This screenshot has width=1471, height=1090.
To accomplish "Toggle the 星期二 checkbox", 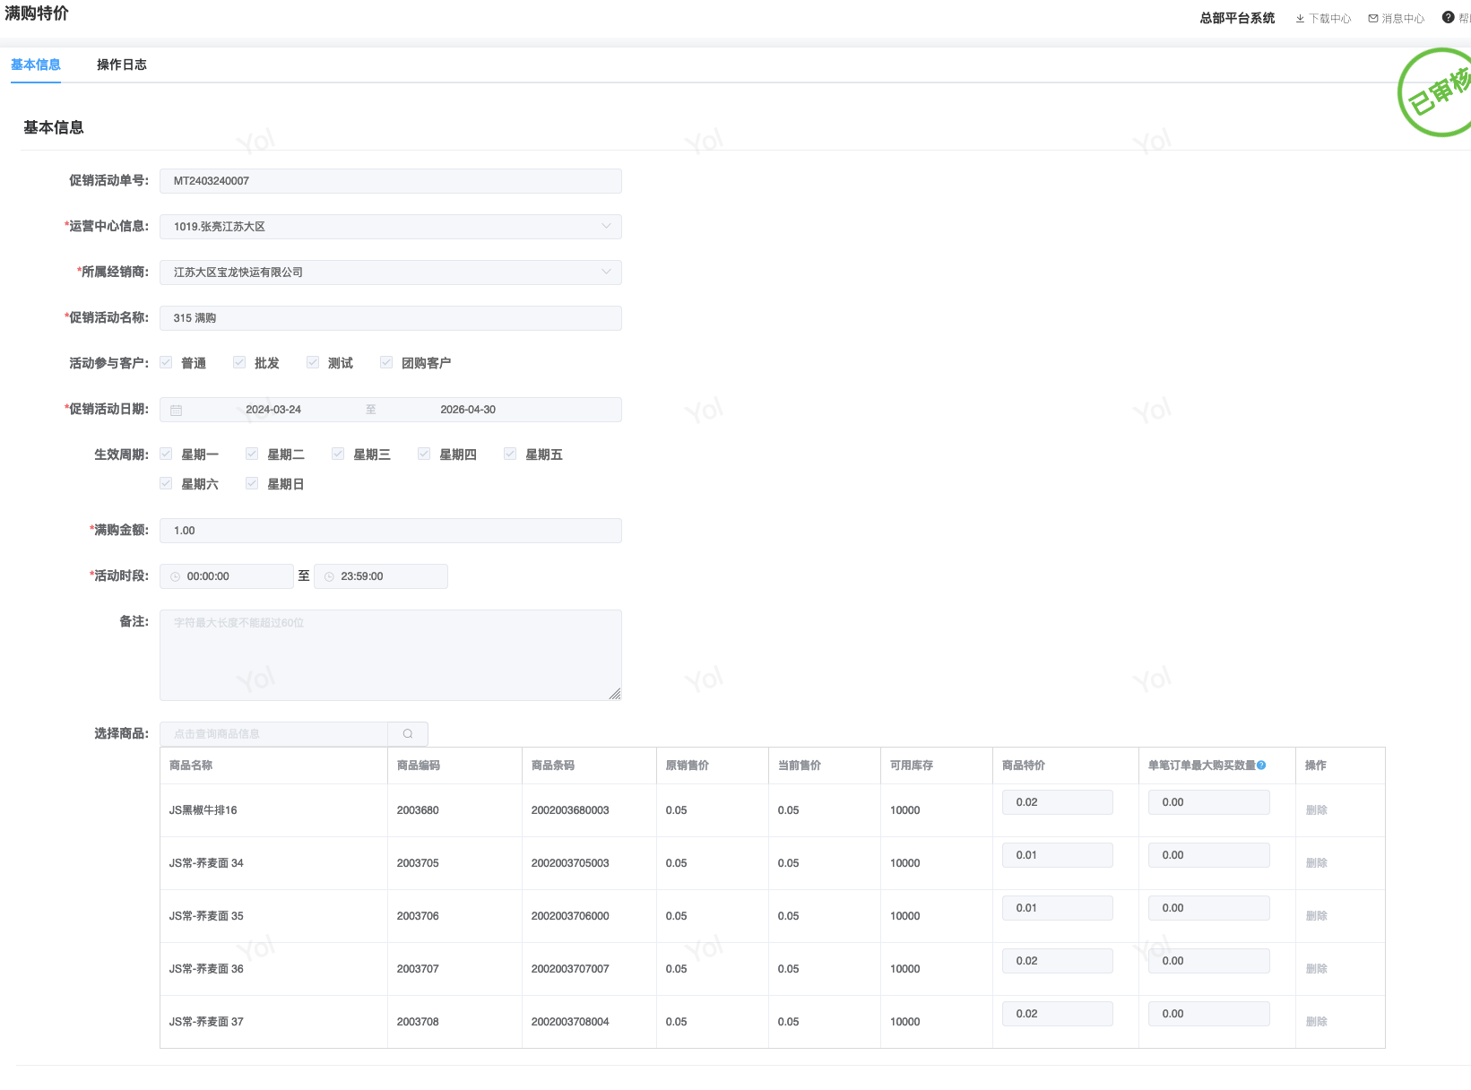I will (252, 454).
